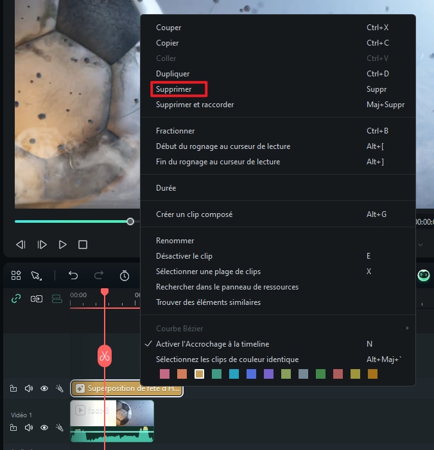
Task: Click the playhead marker at the ruler top
Action: pos(105,292)
